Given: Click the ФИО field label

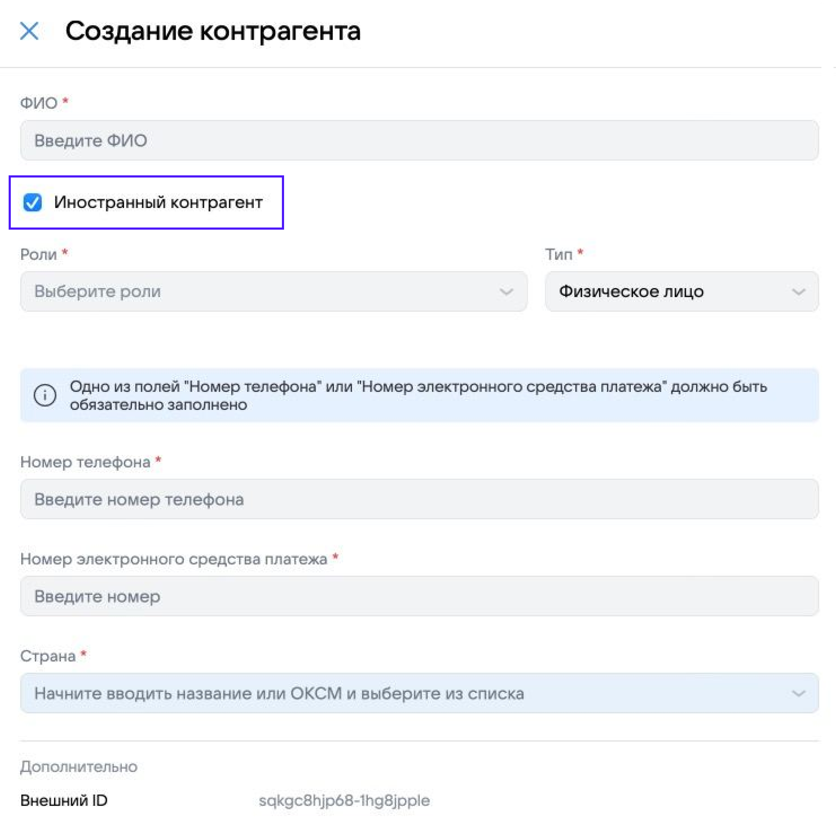Looking at the screenshot, I should pos(39,103).
